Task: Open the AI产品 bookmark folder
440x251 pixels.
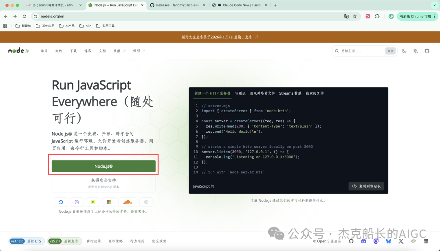Action: [x=67, y=26]
